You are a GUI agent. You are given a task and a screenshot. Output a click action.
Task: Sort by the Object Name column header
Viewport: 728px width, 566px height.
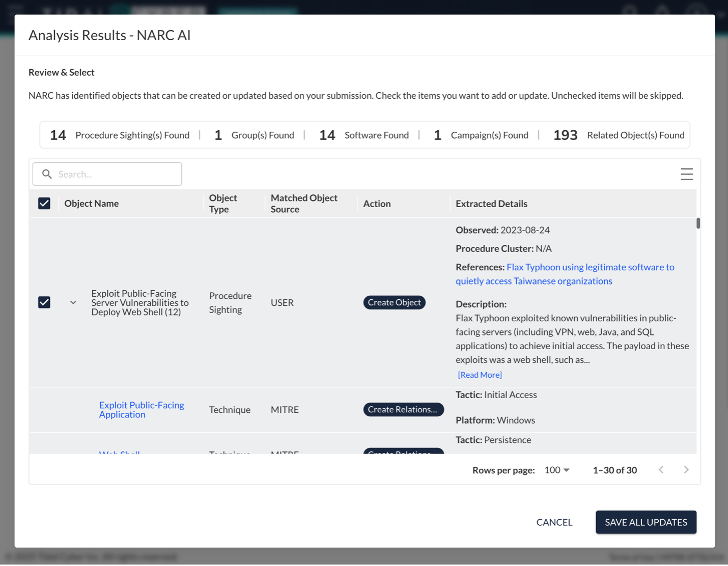(92, 204)
